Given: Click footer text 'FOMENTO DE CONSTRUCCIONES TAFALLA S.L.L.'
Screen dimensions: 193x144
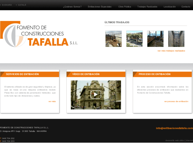Looking at the screenshot, I should click(24, 128).
